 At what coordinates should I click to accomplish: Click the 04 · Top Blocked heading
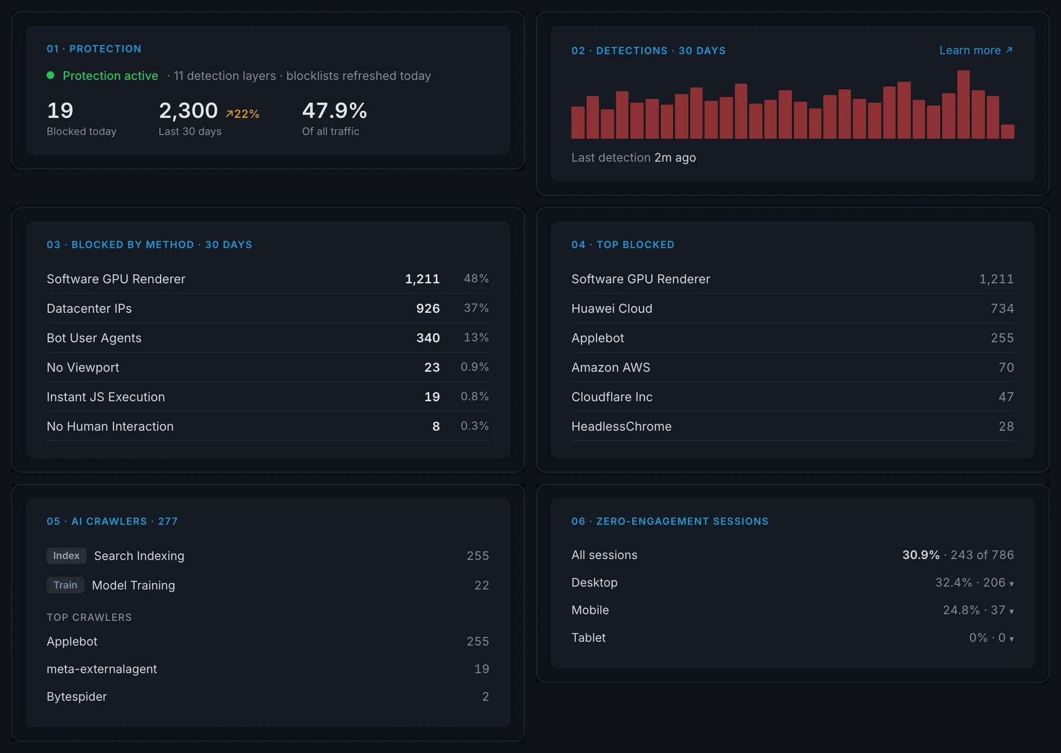[623, 245]
